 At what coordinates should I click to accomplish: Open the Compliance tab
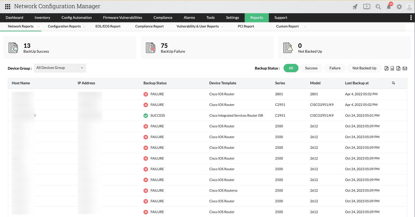pos(163,18)
